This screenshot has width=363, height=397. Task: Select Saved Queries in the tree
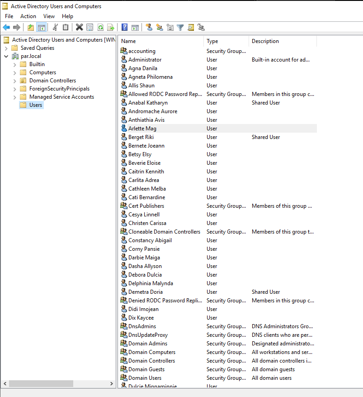point(33,48)
